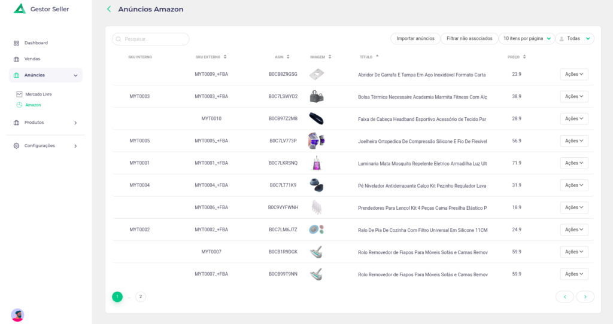This screenshot has height=324, width=613.
Task: Open the Todas filter dropdown
Action: (x=574, y=38)
